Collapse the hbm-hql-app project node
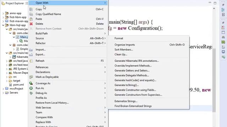 tap(3, 25)
